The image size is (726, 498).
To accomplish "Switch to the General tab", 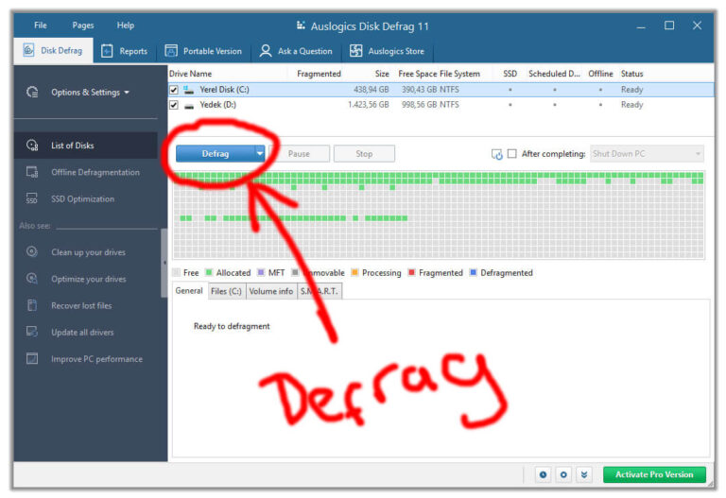I will pyautogui.click(x=189, y=291).
